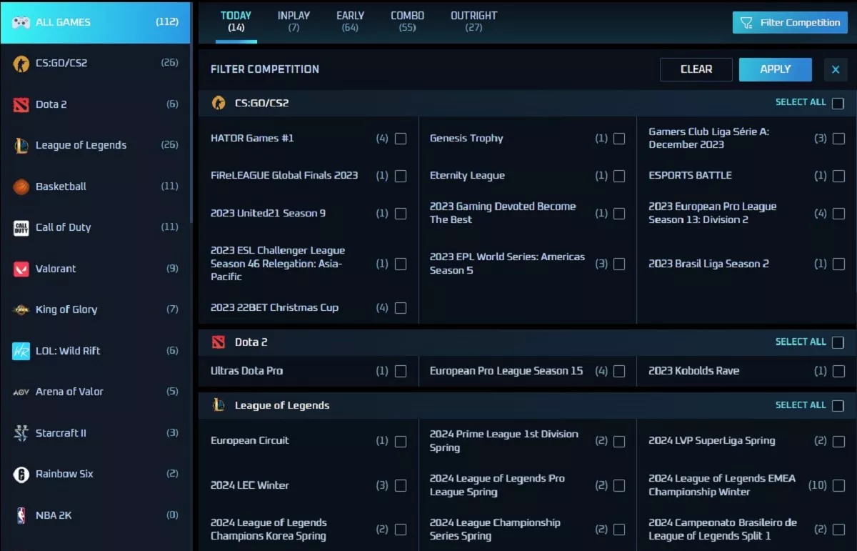Click 2024 League Championship Series Spring label
857x551 pixels.
[x=495, y=529]
